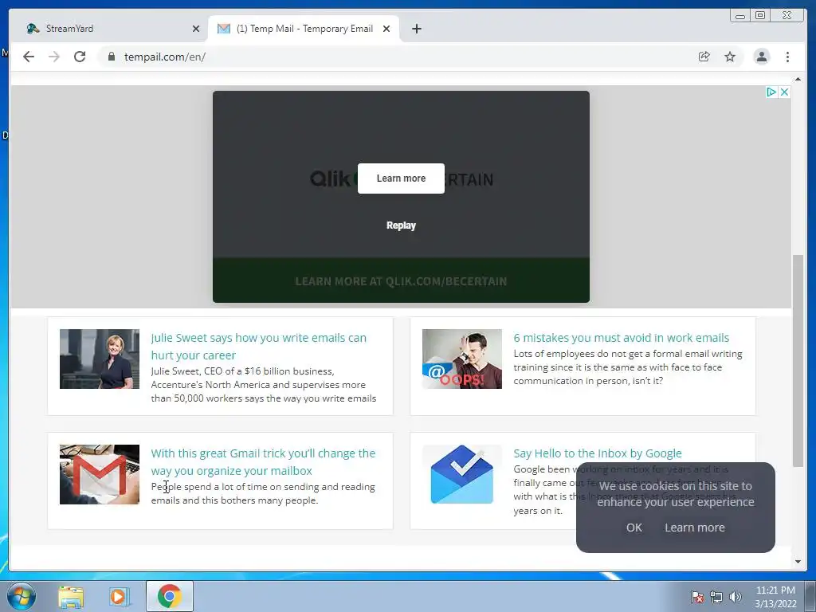816x612 pixels.
Task: Click the page scrollbar down arrow
Action: click(798, 562)
